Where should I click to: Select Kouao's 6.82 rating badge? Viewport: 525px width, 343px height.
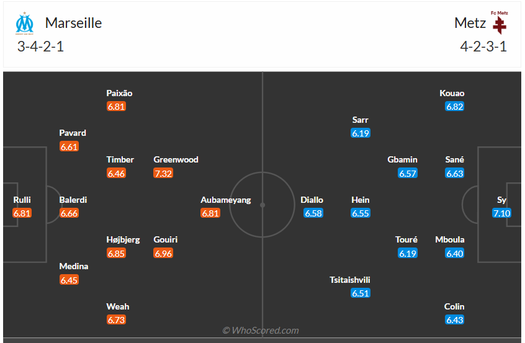tap(454, 107)
